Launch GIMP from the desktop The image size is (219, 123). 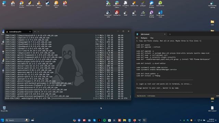click(126, 13)
